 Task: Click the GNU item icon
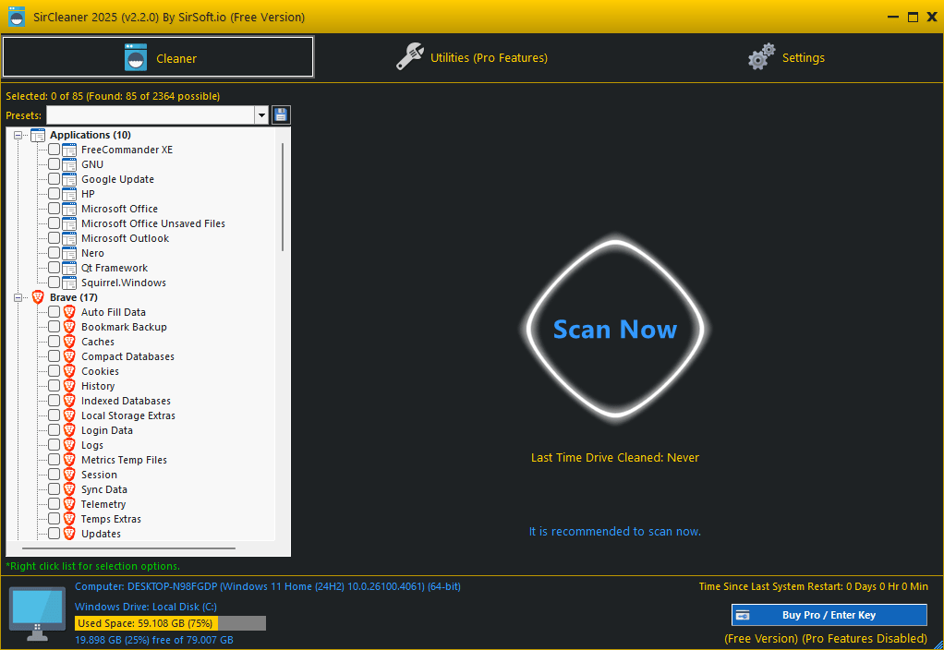pos(69,164)
